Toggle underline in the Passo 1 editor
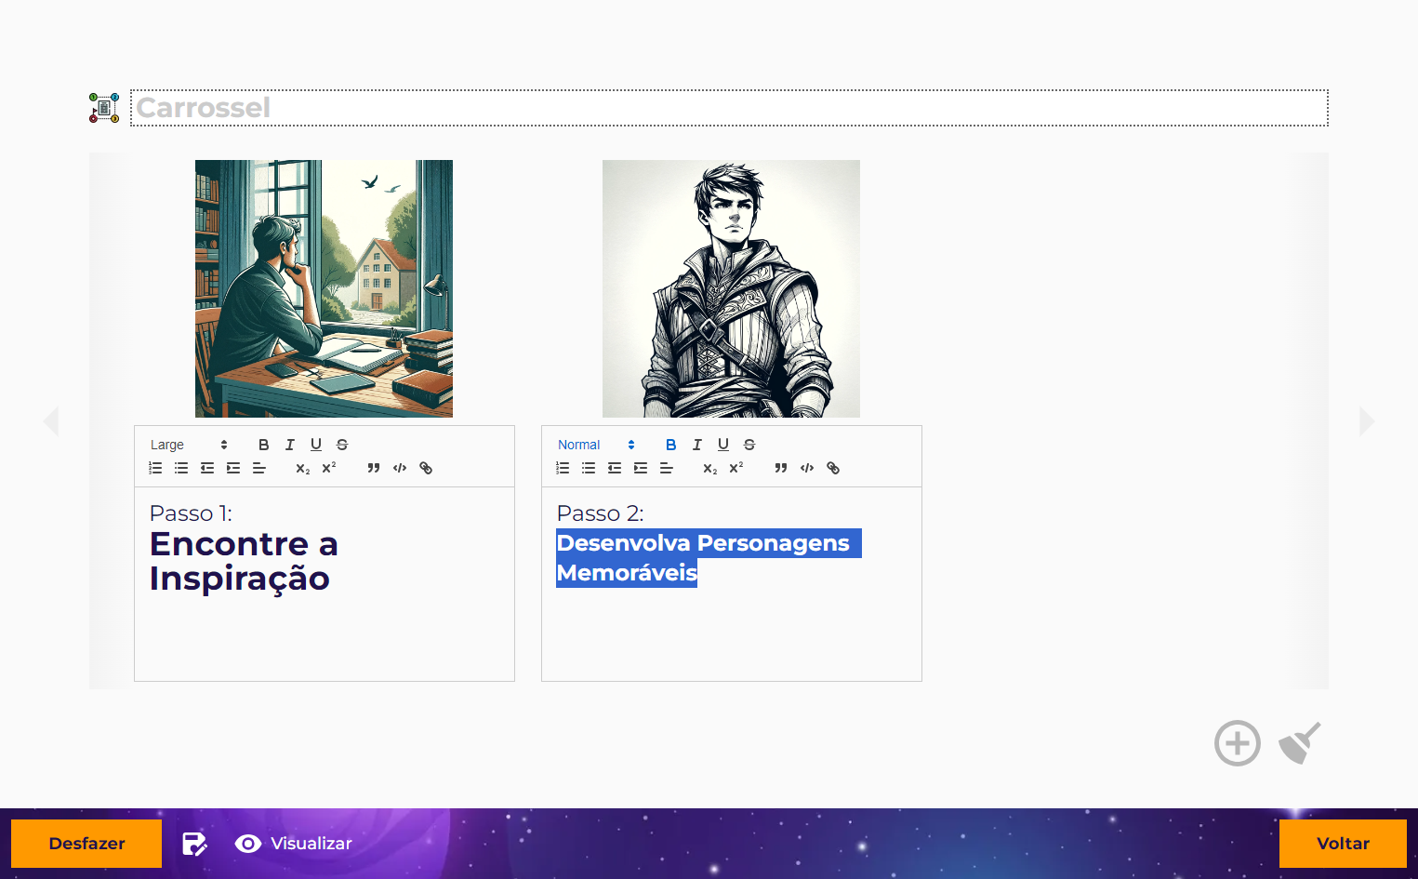Image resolution: width=1418 pixels, height=879 pixels. coord(316,445)
